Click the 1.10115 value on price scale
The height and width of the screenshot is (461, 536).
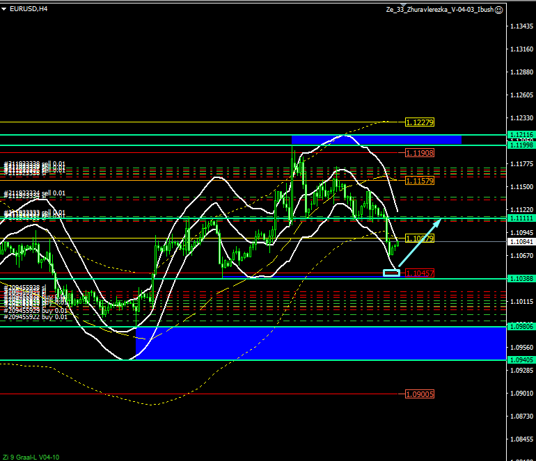coord(521,302)
